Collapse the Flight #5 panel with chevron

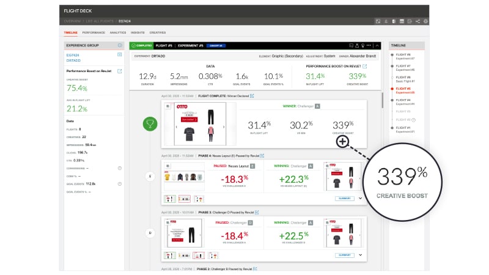pos(378,45)
